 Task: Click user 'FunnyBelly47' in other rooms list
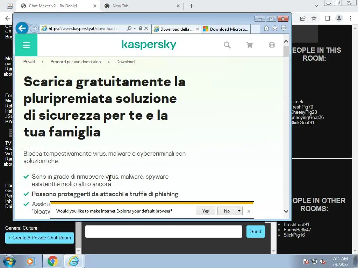(297, 230)
